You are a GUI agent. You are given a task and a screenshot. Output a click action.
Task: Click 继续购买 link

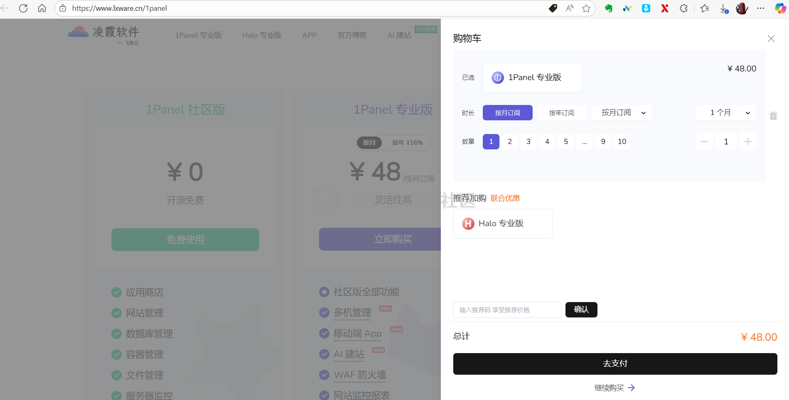click(x=615, y=388)
